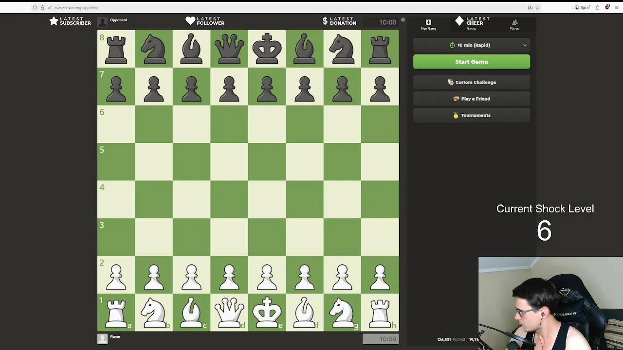This screenshot has width=623, height=350.
Task: Click the 126,331 PLAYING counter
Action: 451,340
